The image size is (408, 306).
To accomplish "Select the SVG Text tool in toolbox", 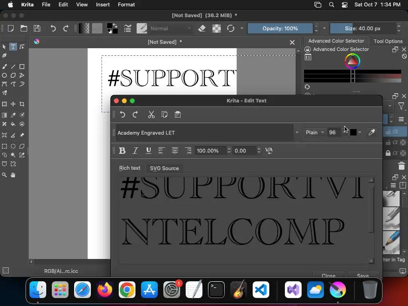I will click(x=13, y=47).
